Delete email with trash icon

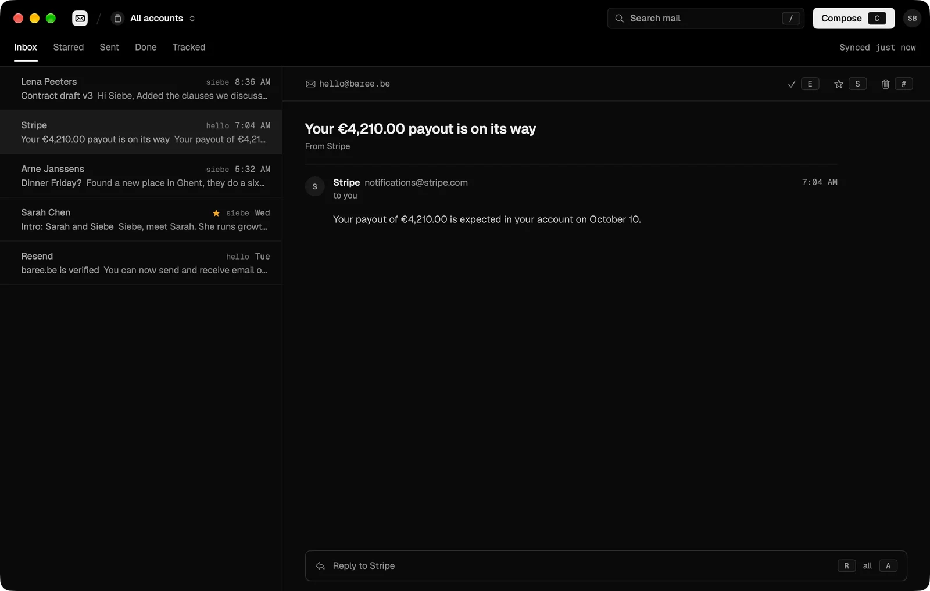pyautogui.click(x=886, y=84)
